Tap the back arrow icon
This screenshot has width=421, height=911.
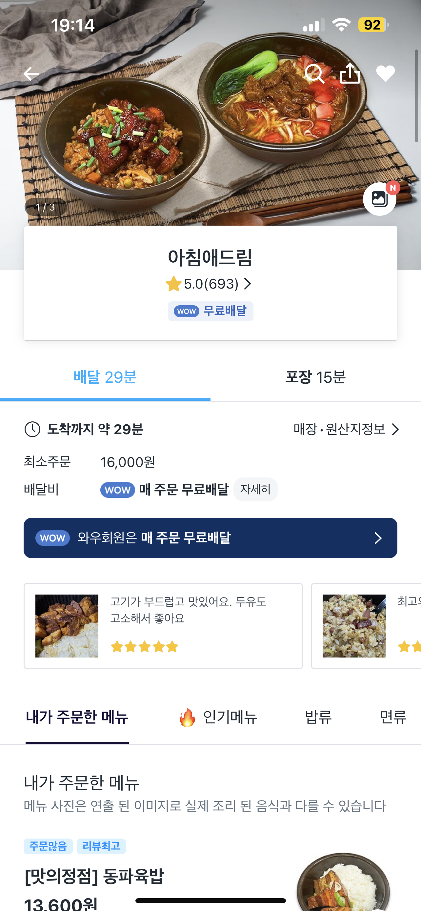(31, 74)
